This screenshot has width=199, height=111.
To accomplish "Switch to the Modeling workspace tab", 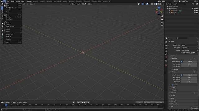I will pos(35,2).
